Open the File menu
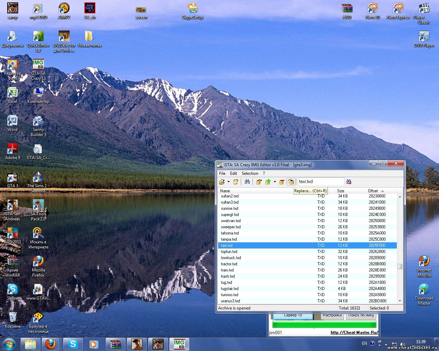 [x=222, y=173]
